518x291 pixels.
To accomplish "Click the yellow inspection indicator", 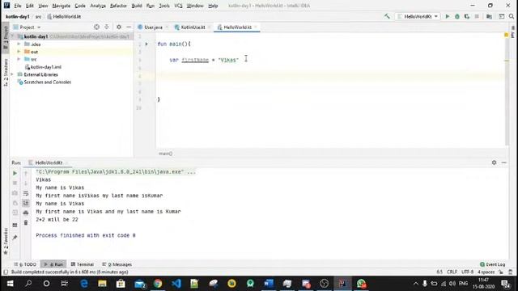I will [x=506, y=35].
